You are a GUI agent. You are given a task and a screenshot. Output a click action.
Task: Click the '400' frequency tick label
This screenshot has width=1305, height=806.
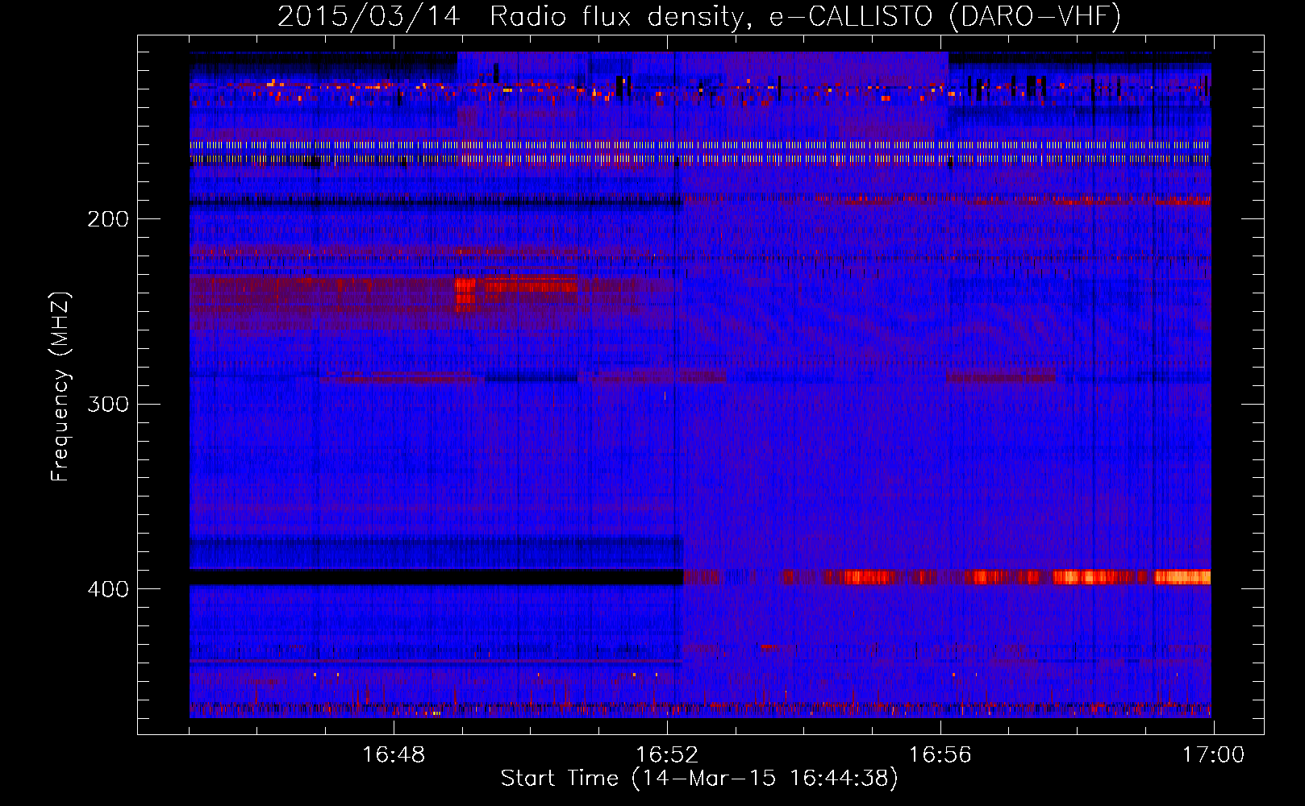pyautogui.click(x=107, y=589)
